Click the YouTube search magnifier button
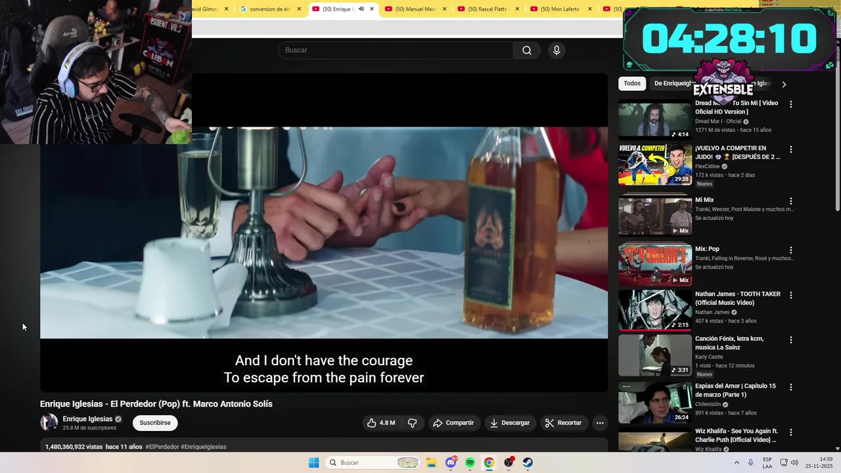The height and width of the screenshot is (473, 841). coord(527,51)
